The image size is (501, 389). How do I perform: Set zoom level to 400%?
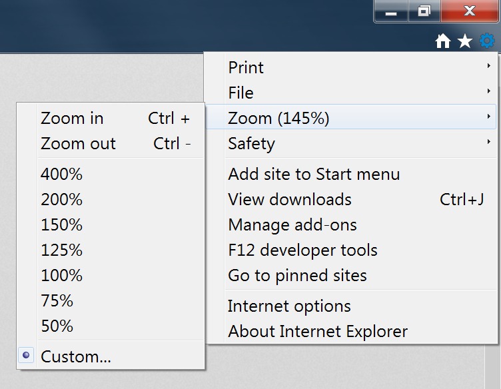(62, 174)
